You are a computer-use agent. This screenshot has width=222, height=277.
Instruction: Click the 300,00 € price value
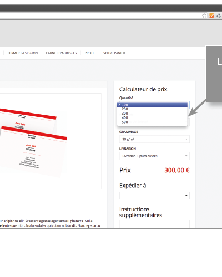[177, 170]
